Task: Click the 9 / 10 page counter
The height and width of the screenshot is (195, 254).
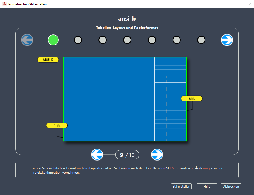Action: coord(127,155)
